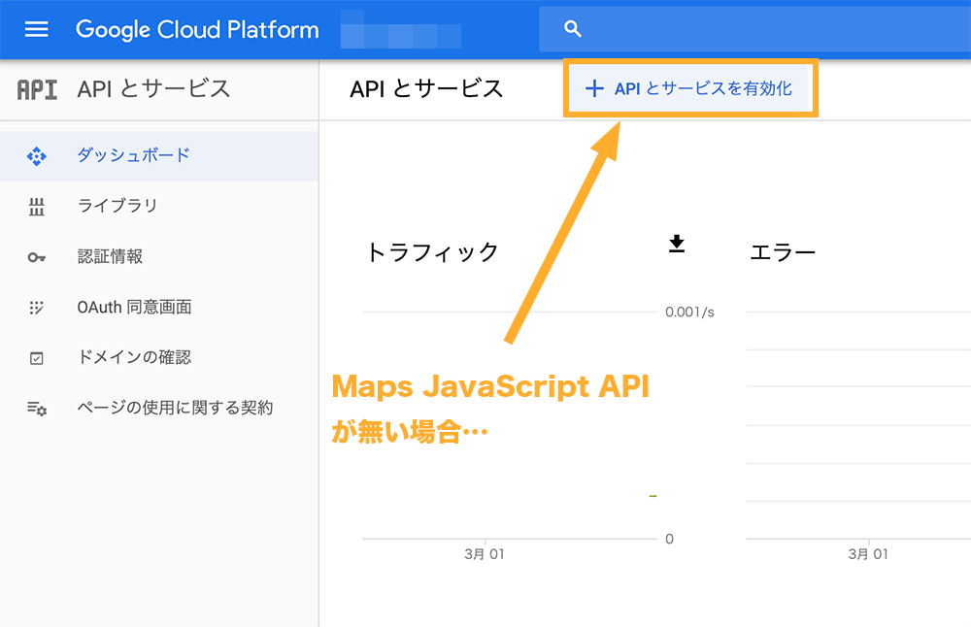Image resolution: width=971 pixels, height=627 pixels.
Task: Click the ライブラリ library icon
Action: [x=37, y=207]
